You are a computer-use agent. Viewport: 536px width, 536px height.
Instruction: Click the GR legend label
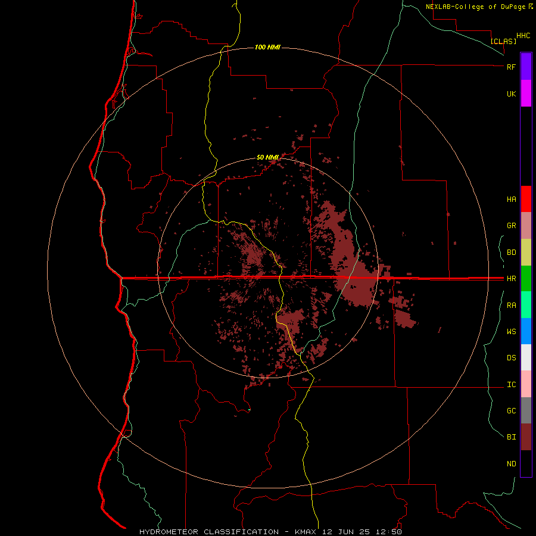(511, 226)
